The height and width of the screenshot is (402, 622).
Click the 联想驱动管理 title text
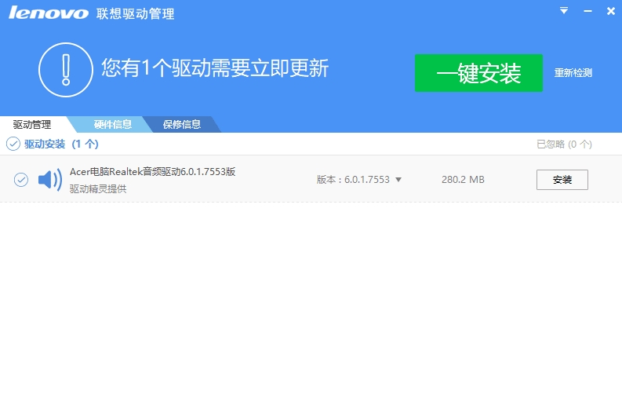tap(135, 14)
